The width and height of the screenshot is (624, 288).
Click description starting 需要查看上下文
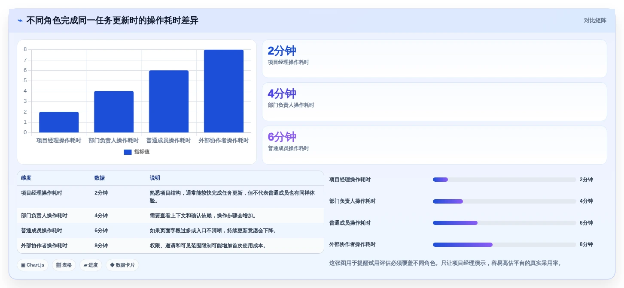[204, 216]
